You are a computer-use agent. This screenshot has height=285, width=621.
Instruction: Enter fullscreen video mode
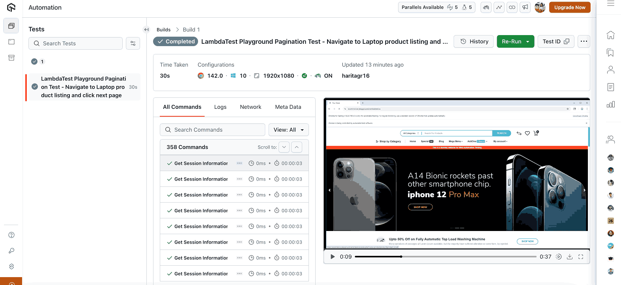581,257
